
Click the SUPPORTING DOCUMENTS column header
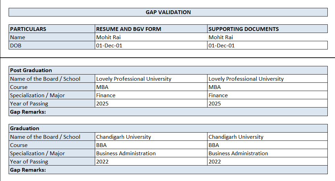pyautogui.click(x=267, y=29)
